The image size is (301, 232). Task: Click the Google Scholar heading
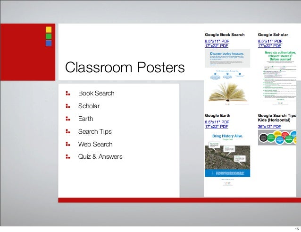pyautogui.click(x=273, y=34)
